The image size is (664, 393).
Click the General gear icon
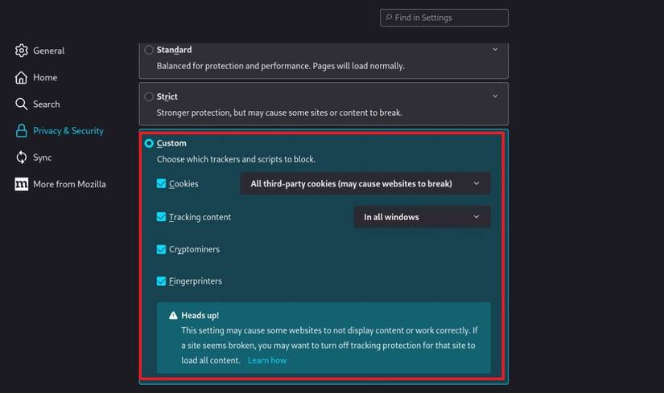pyautogui.click(x=22, y=51)
